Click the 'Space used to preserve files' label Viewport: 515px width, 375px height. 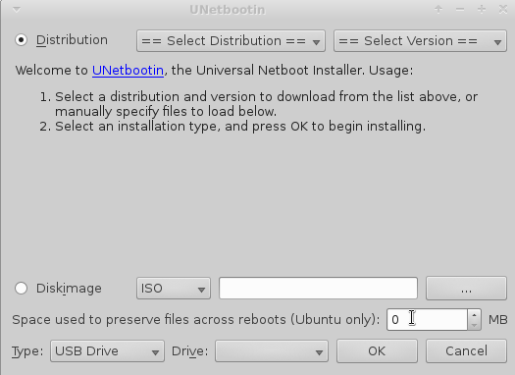coord(196,319)
